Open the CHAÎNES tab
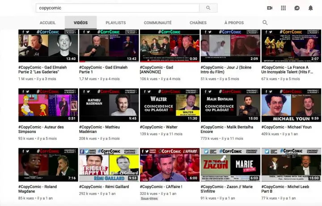The image size is (322, 206). pos(198,22)
